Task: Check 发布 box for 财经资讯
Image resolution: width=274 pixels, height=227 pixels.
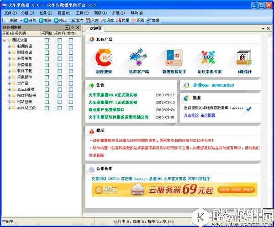Action: 71,52
